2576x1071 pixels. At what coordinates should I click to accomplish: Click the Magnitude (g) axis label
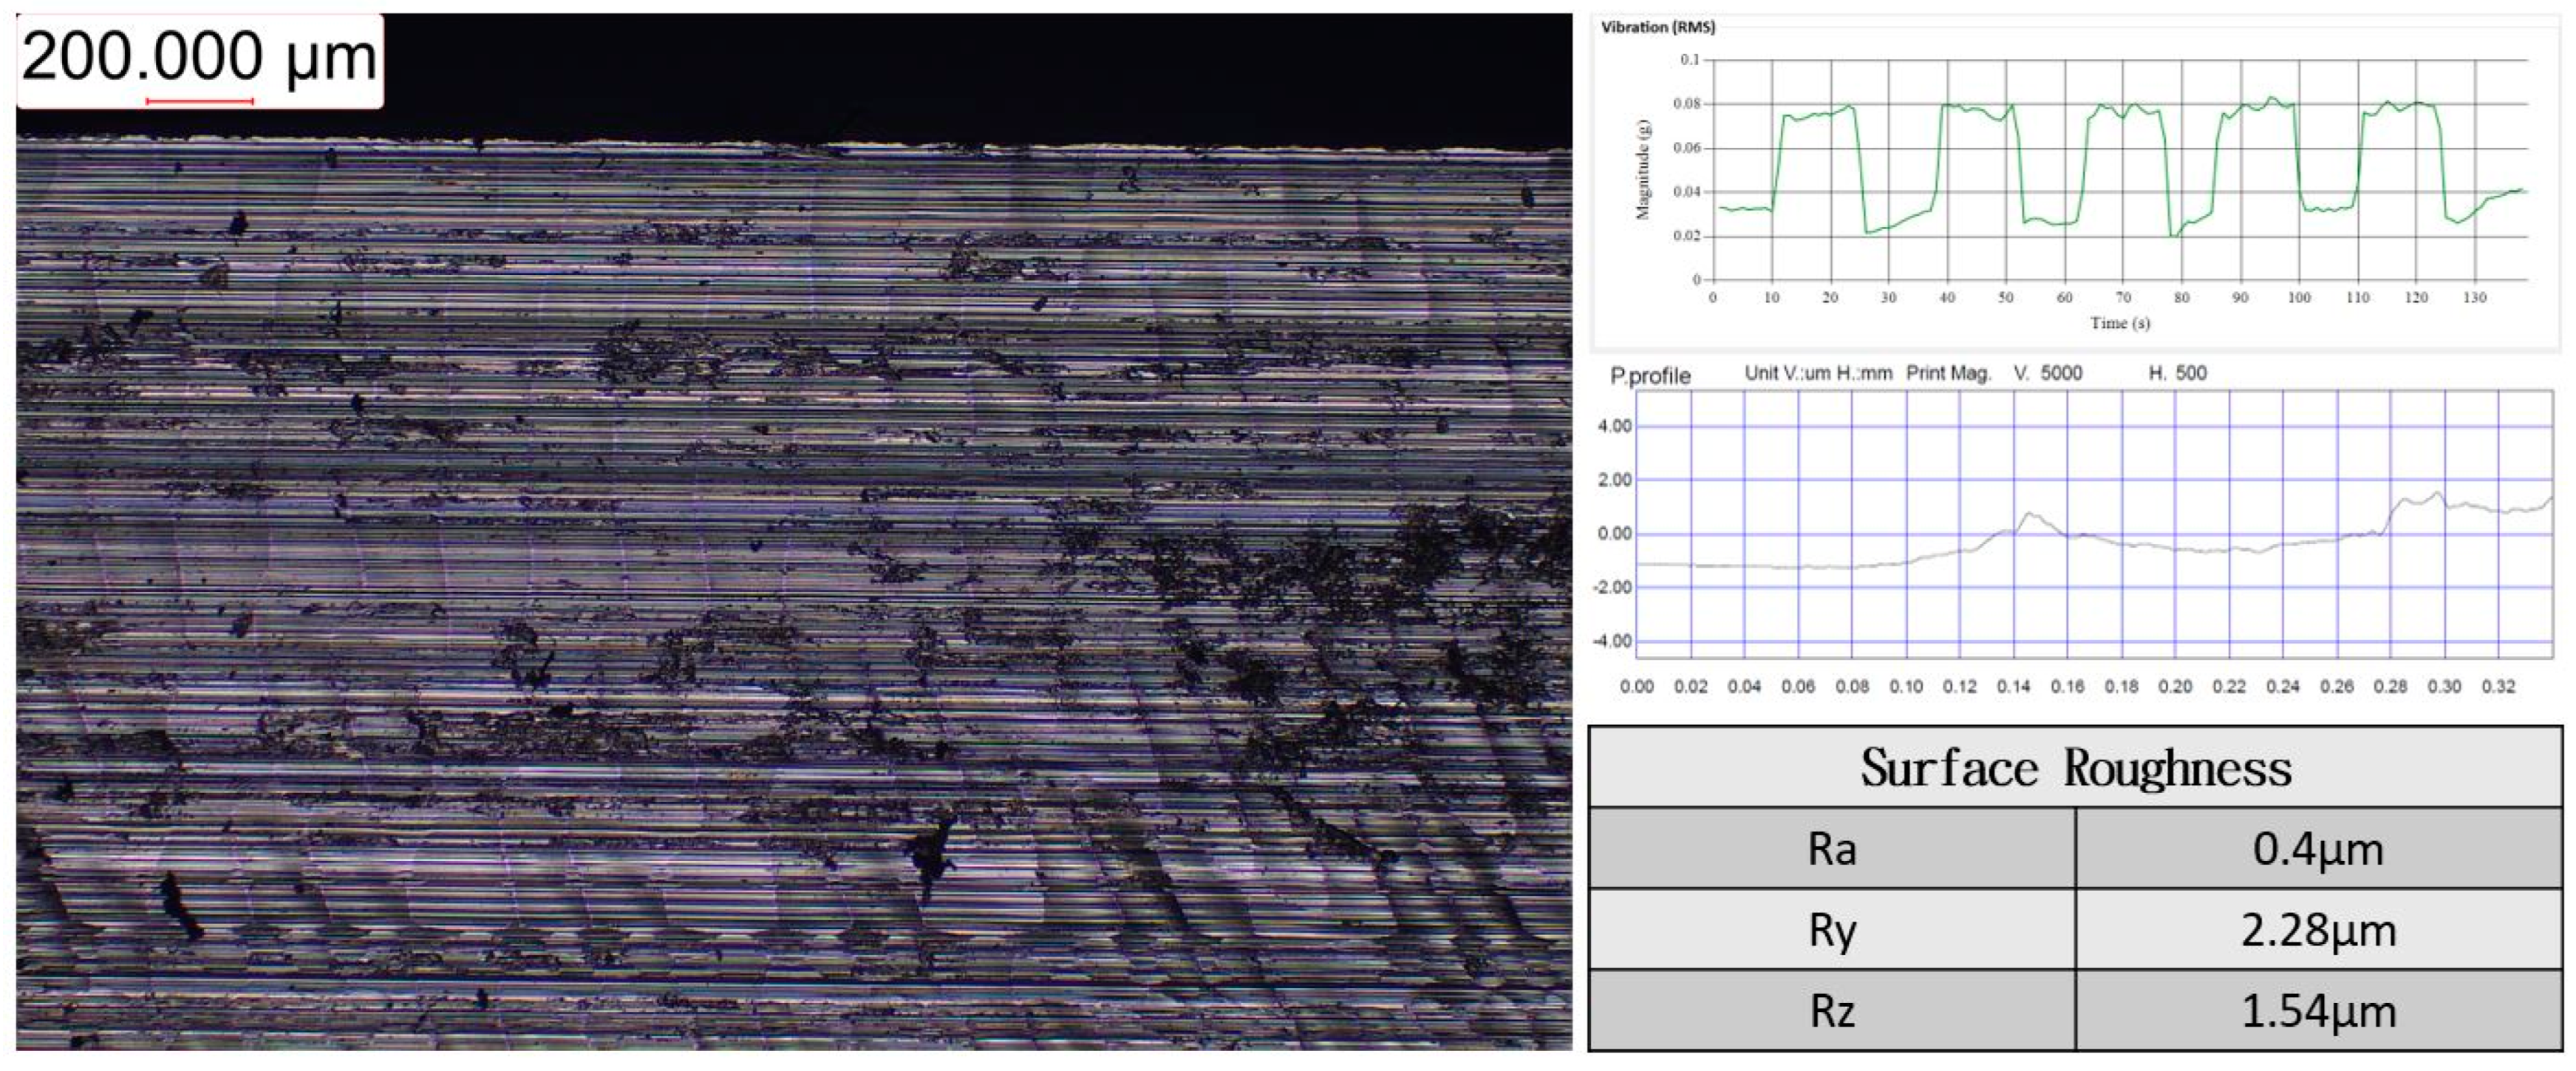click(x=1642, y=170)
